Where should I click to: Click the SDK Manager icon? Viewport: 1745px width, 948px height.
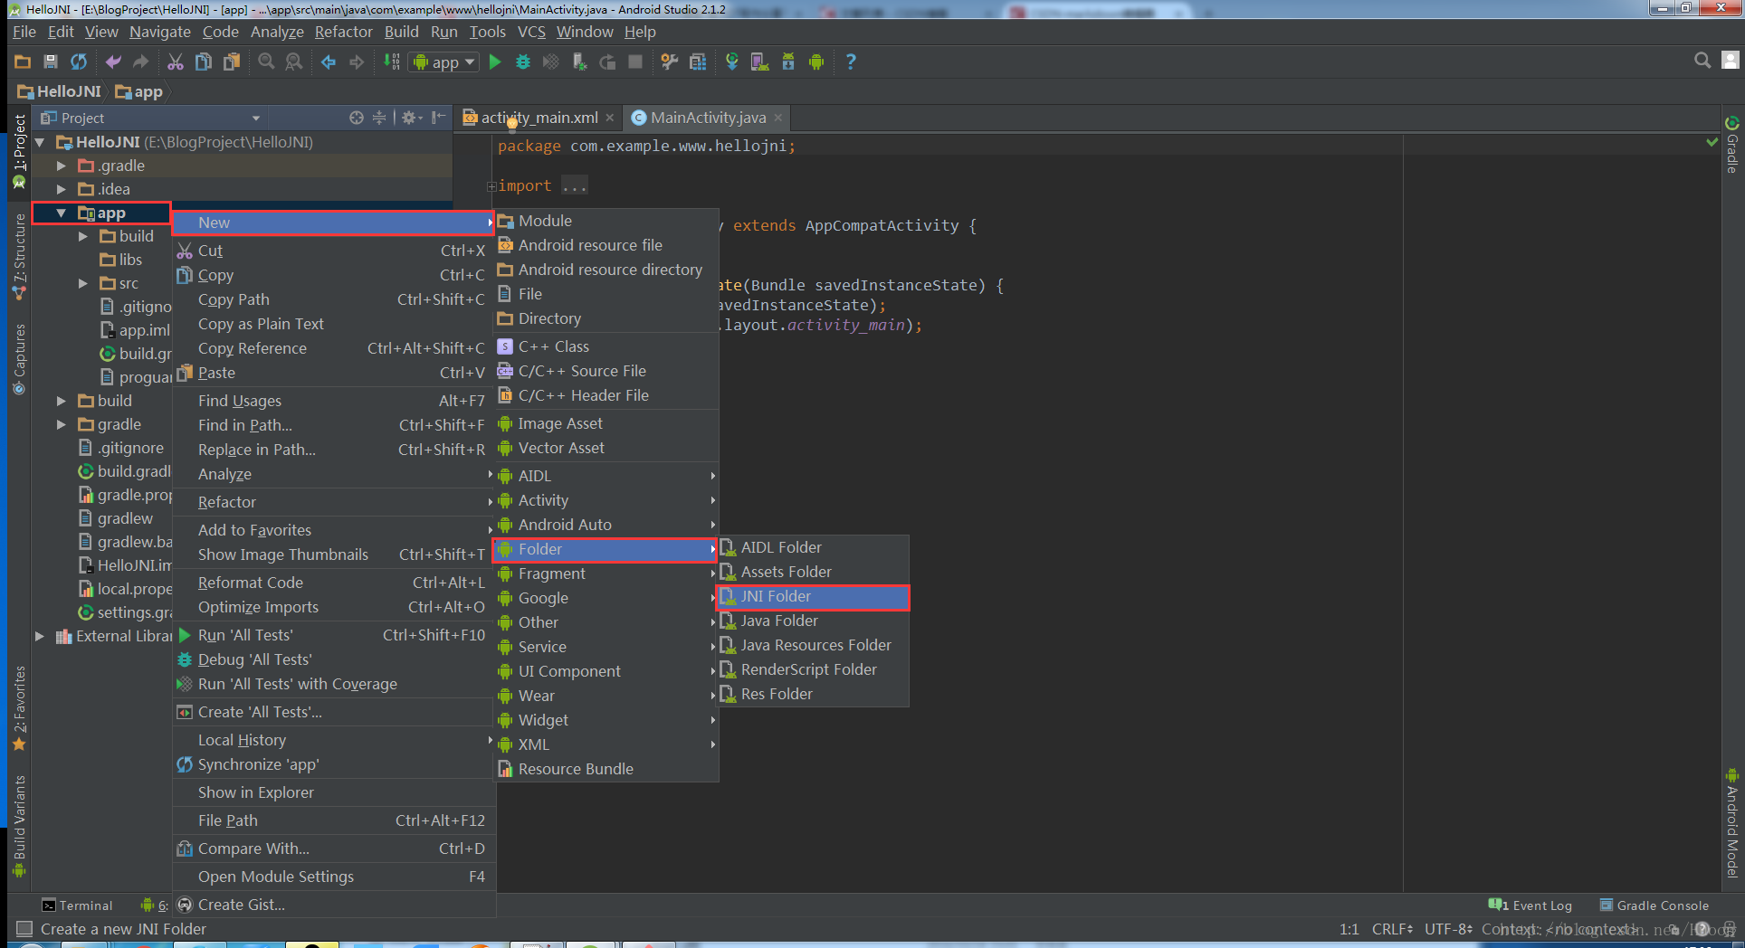tap(788, 62)
